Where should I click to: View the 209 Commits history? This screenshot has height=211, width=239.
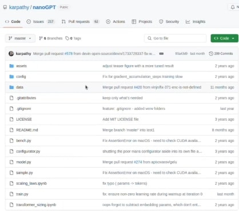click(221, 54)
